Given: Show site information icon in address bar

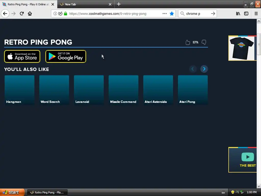Looking at the screenshot, I should click(55, 14).
